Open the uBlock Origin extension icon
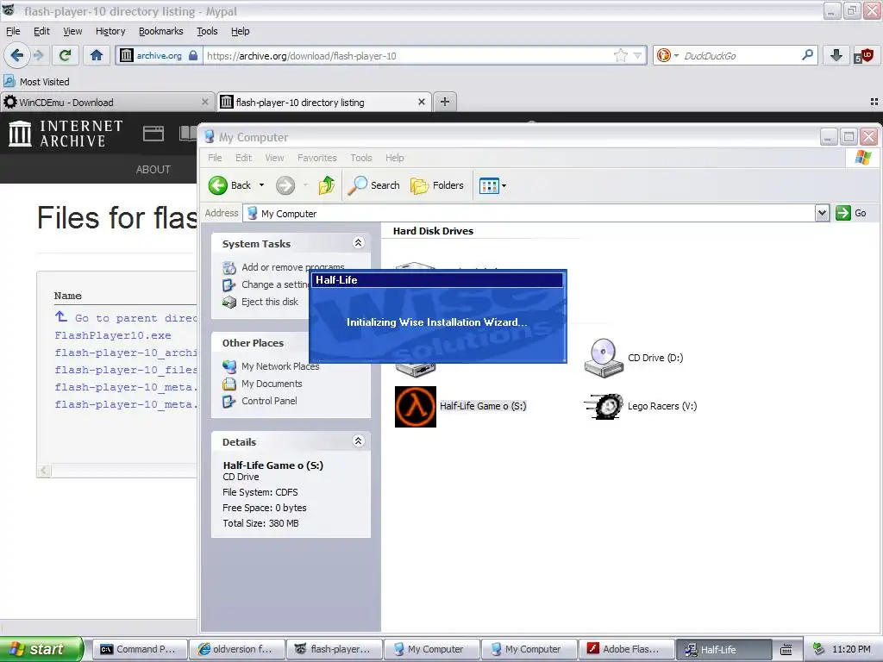This screenshot has height=662, width=883. (x=863, y=55)
